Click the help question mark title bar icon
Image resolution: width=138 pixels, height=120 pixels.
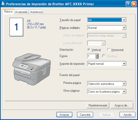(x=128, y=4)
